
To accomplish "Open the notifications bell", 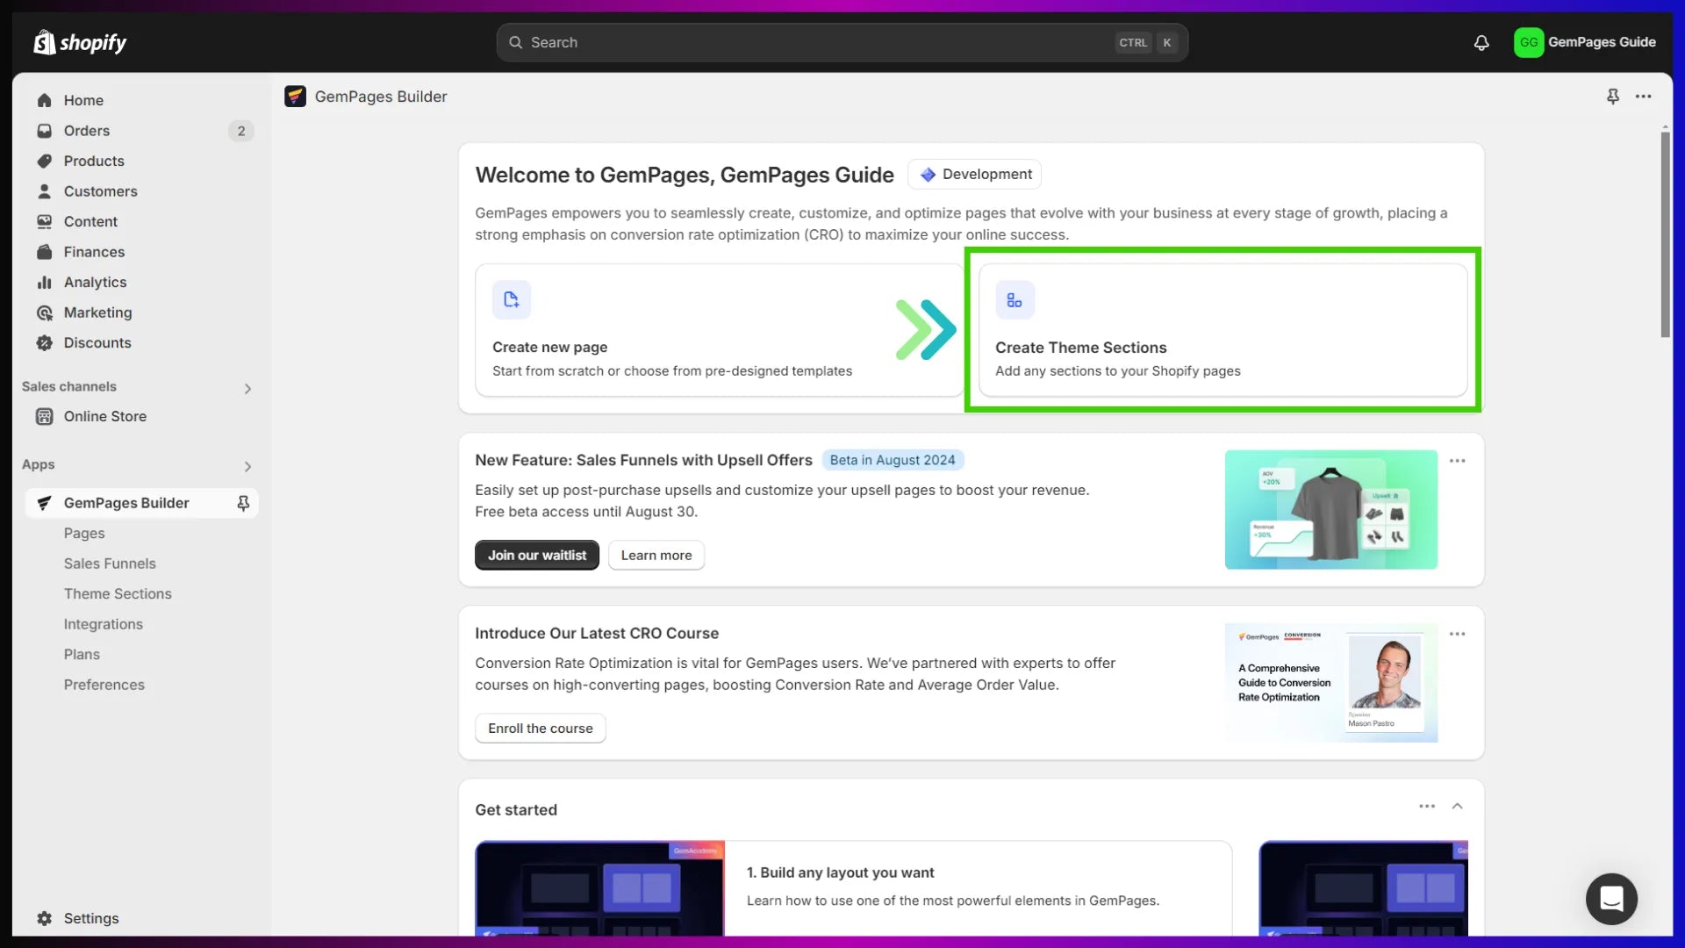I will (1481, 42).
